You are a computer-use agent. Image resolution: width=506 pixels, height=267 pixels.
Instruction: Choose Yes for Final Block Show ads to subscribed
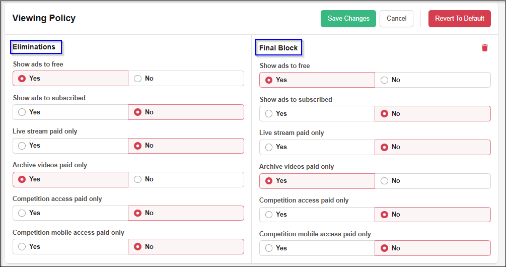coord(269,114)
